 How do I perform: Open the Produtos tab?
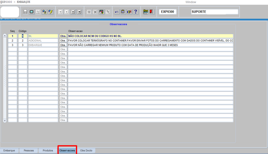click(48, 151)
